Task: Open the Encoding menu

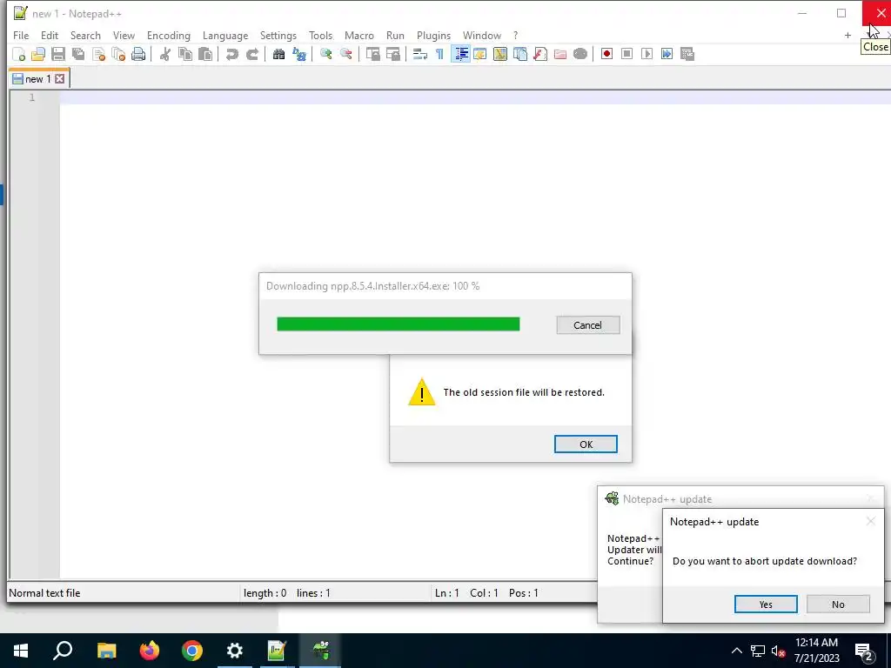Action: [168, 35]
